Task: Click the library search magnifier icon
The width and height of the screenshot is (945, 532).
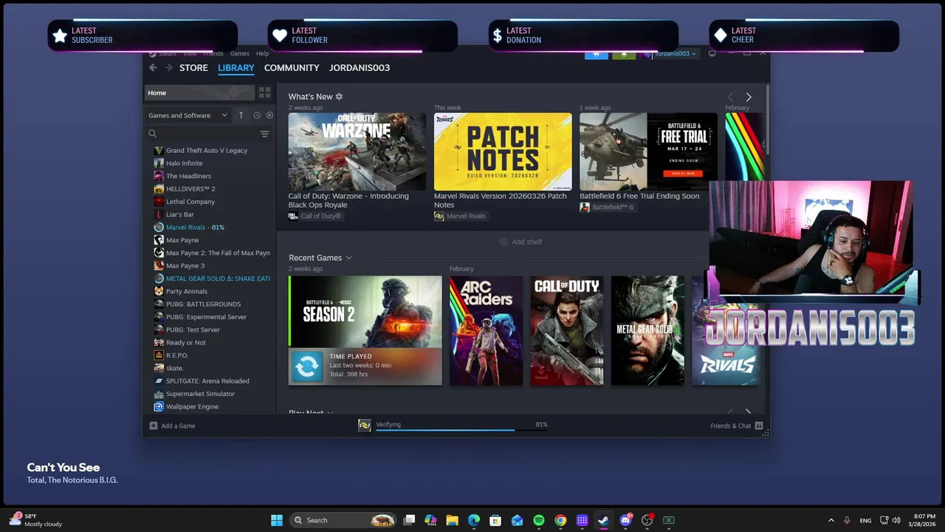Action: pos(152,134)
